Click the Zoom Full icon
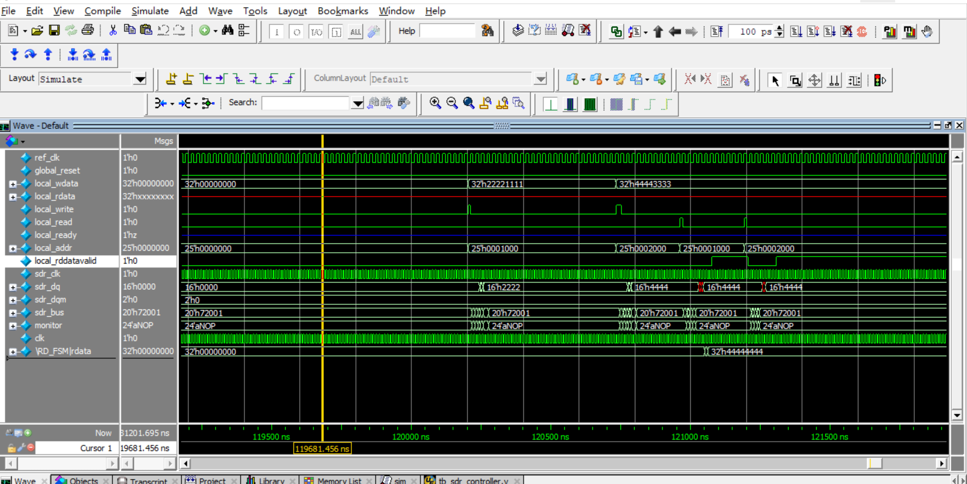The height and width of the screenshot is (484, 967). 469,103
